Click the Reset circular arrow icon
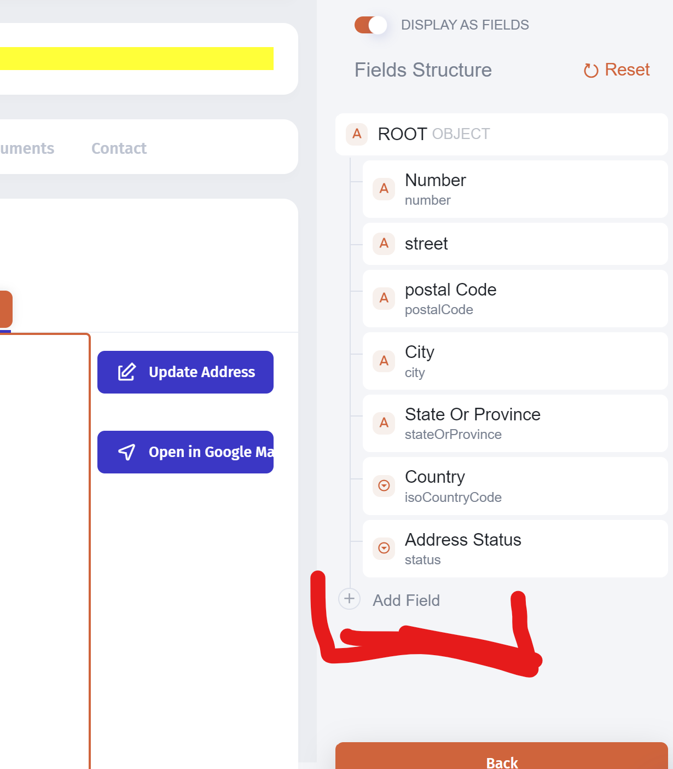The image size is (673, 769). tap(591, 71)
